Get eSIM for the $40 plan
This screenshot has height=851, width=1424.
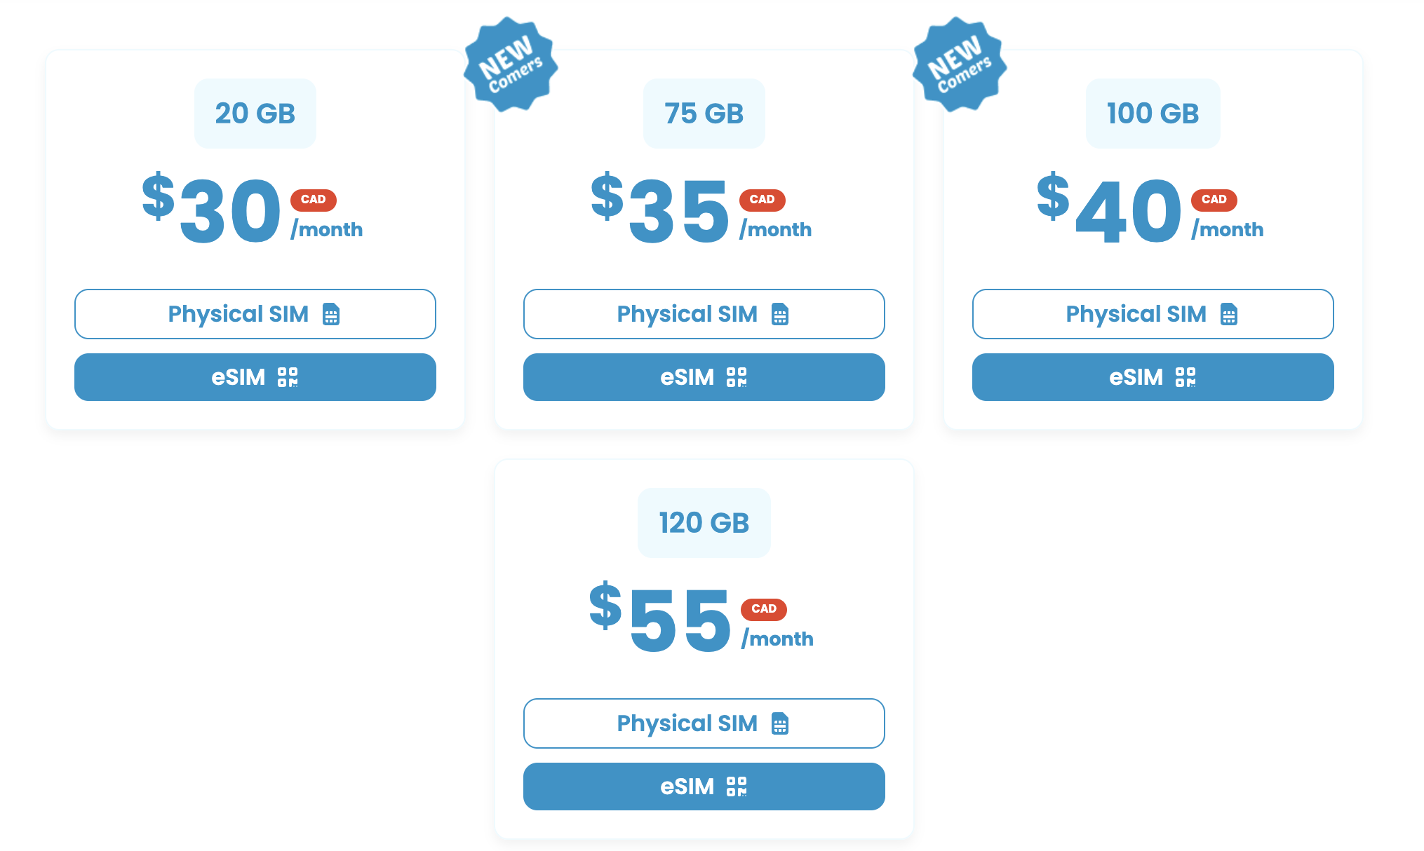click(1153, 377)
